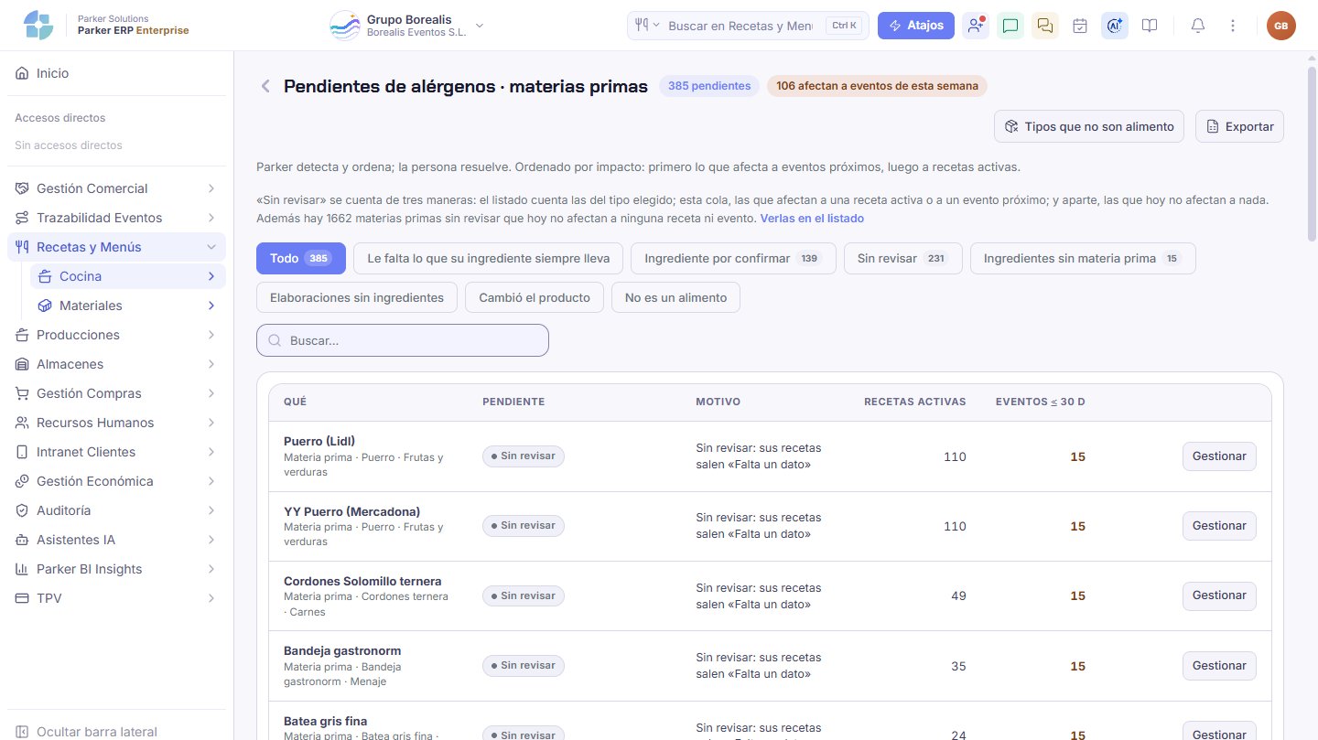Select the Todo 385 filter tab
The width and height of the screenshot is (1318, 740).
pyautogui.click(x=301, y=258)
